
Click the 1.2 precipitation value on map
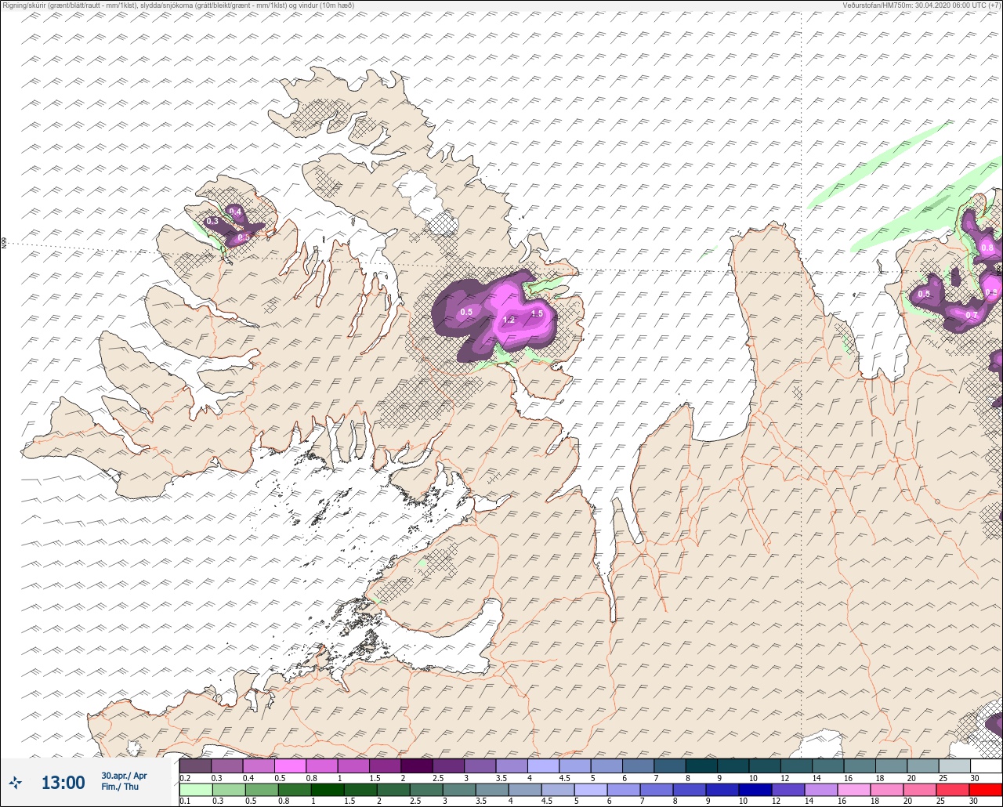[509, 320]
